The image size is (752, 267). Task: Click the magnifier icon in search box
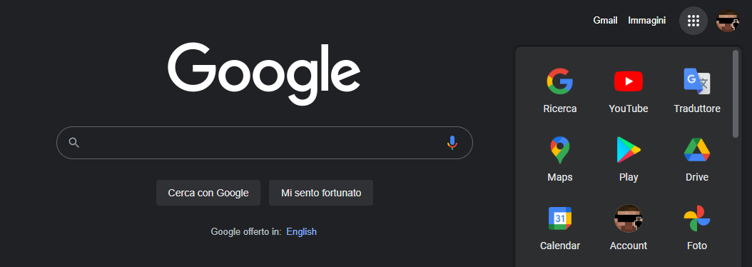coord(74,143)
